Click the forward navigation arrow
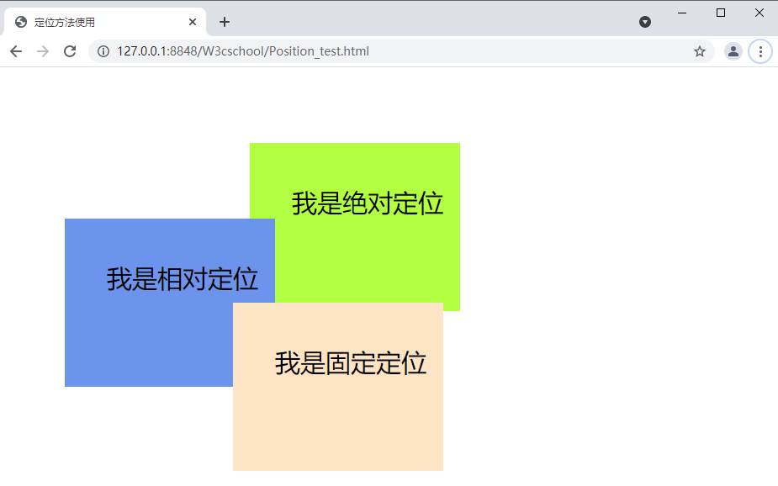Screen dimensions: 778x486 pos(43,51)
